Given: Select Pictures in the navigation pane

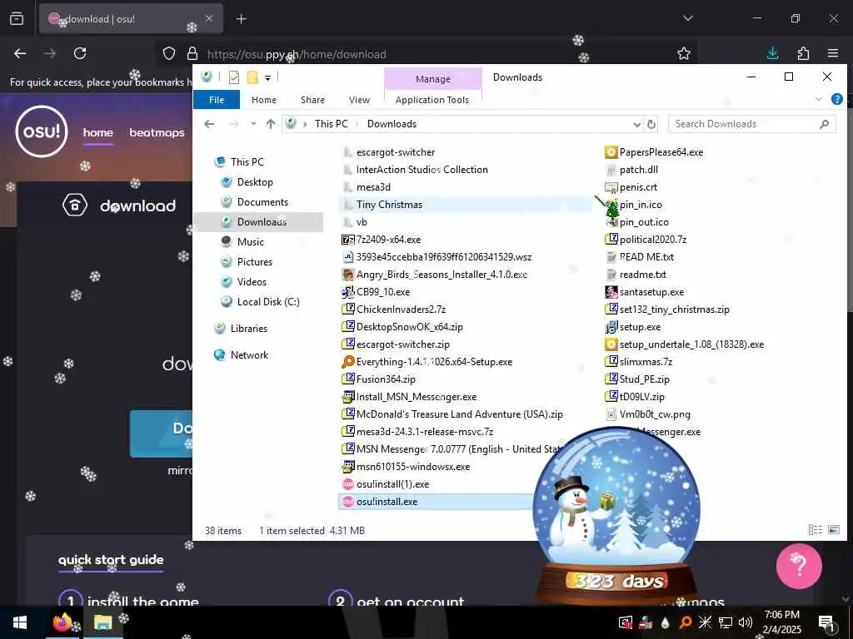Looking at the screenshot, I should (254, 262).
